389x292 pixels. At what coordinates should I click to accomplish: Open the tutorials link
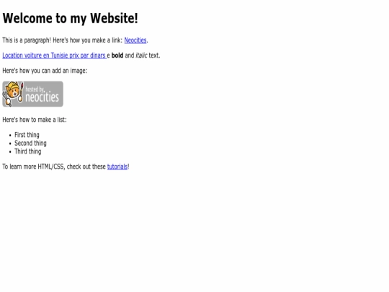(117, 167)
